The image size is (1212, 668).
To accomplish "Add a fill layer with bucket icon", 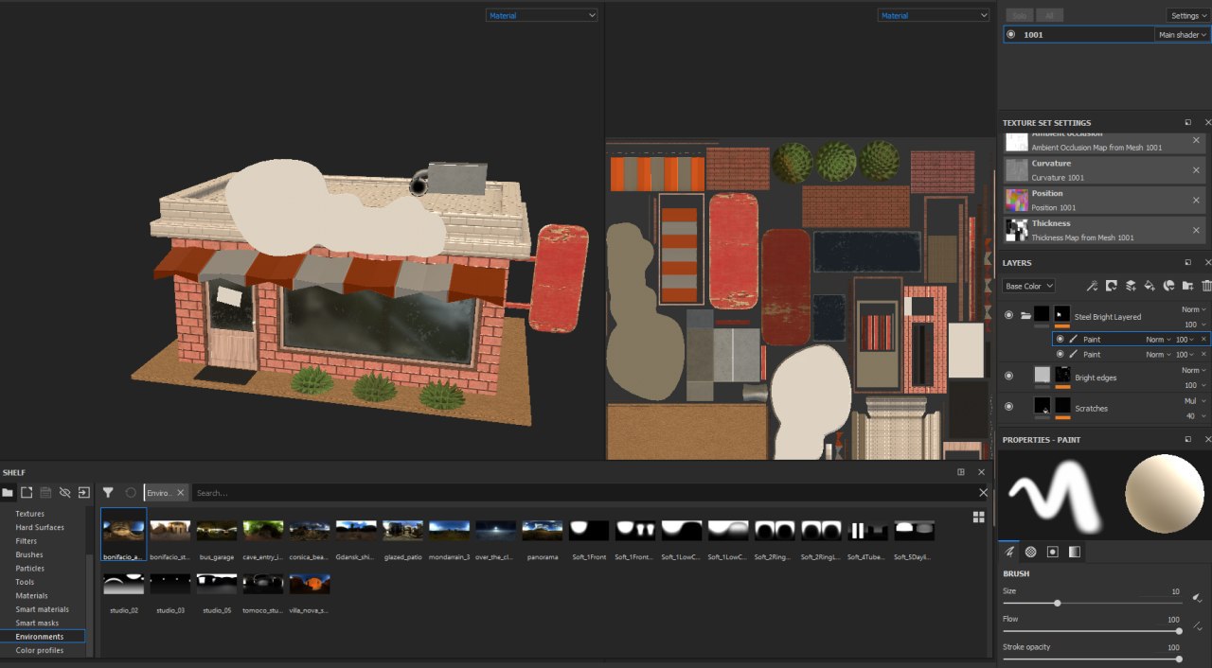I will (x=1150, y=286).
